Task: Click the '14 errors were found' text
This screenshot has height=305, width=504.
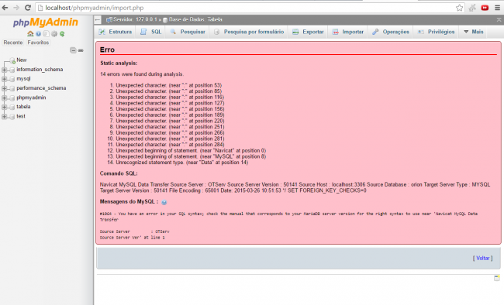Action: pyautogui.click(x=142, y=74)
